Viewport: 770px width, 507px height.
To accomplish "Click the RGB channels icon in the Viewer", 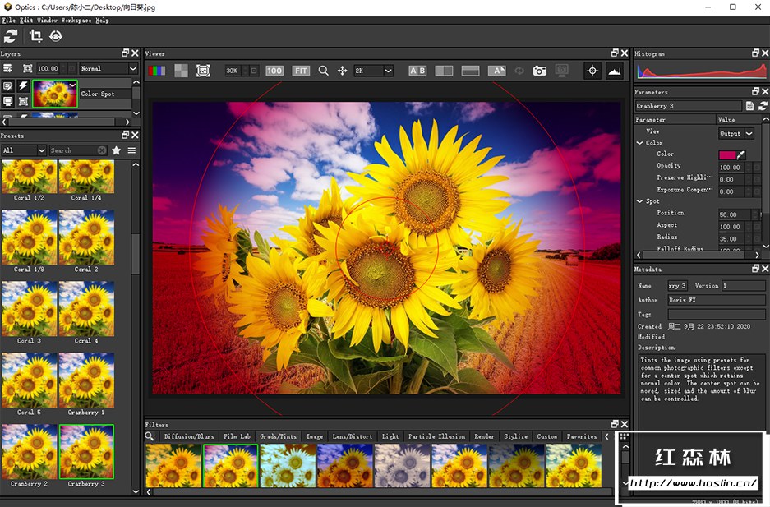I will [156, 71].
